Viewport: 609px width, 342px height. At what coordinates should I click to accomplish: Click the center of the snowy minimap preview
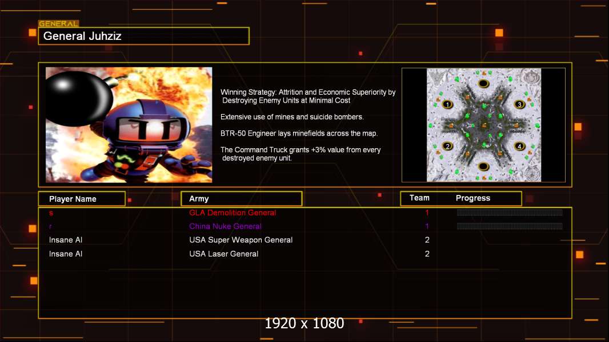click(483, 125)
